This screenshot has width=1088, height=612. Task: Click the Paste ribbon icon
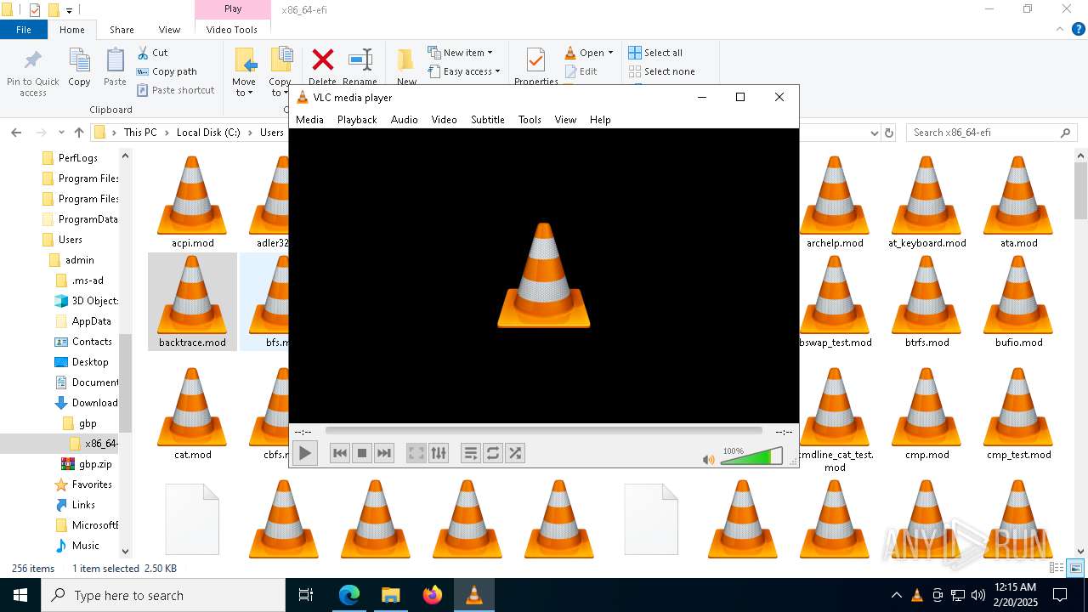coord(115,67)
